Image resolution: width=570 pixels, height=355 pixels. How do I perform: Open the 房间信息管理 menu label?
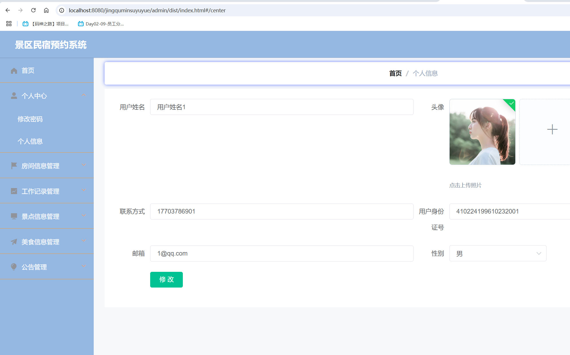(x=40, y=166)
